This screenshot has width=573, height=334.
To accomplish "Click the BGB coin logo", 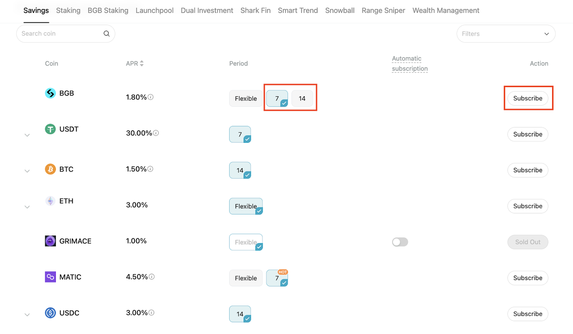I will point(50,93).
